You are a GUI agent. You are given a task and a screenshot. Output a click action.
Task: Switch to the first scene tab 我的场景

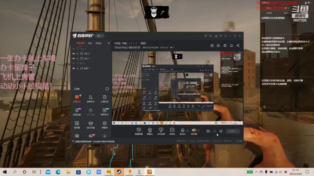80,43
